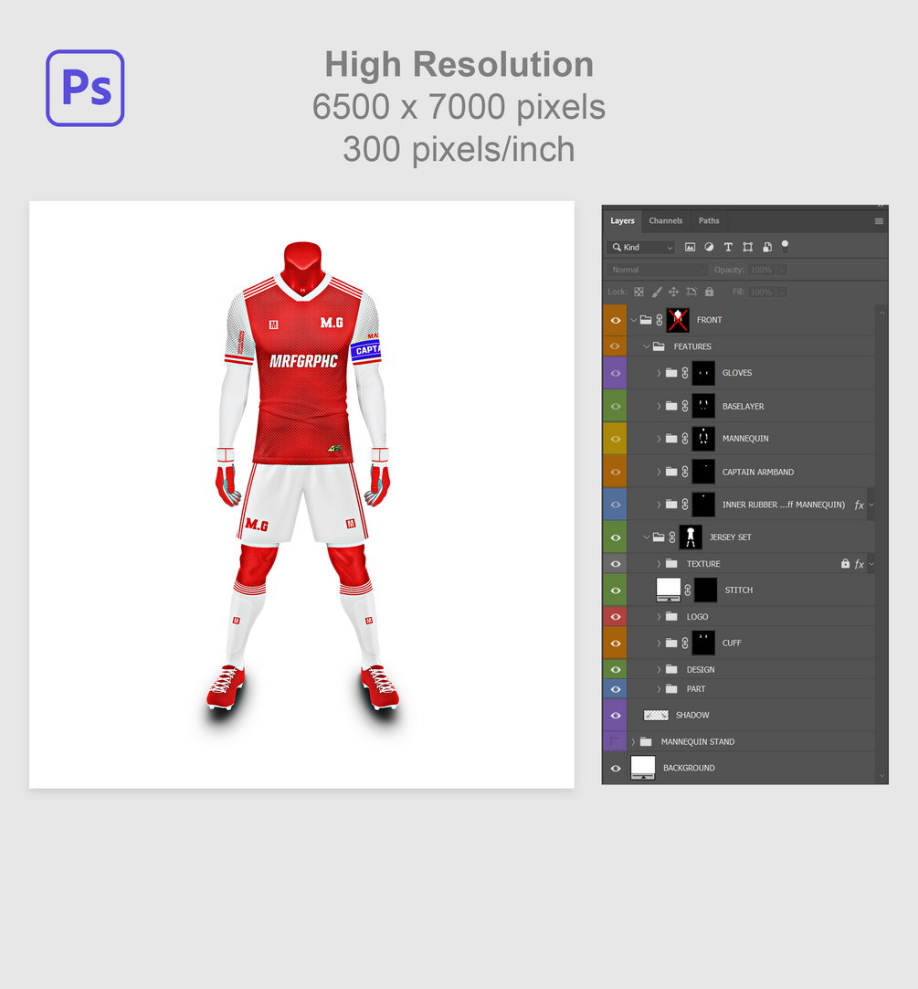Hide the GLOVES group
The height and width of the screenshot is (989, 918).
616,374
